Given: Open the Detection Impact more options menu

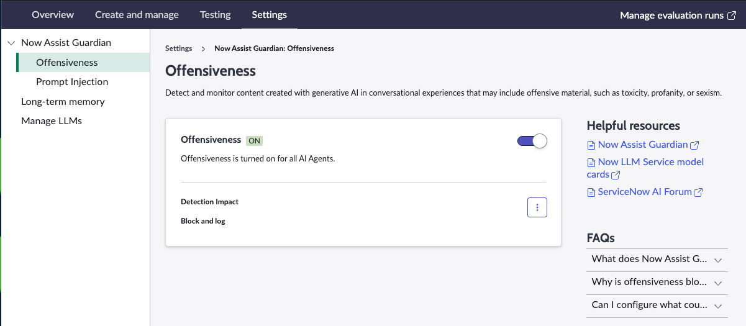Looking at the screenshot, I should [537, 207].
